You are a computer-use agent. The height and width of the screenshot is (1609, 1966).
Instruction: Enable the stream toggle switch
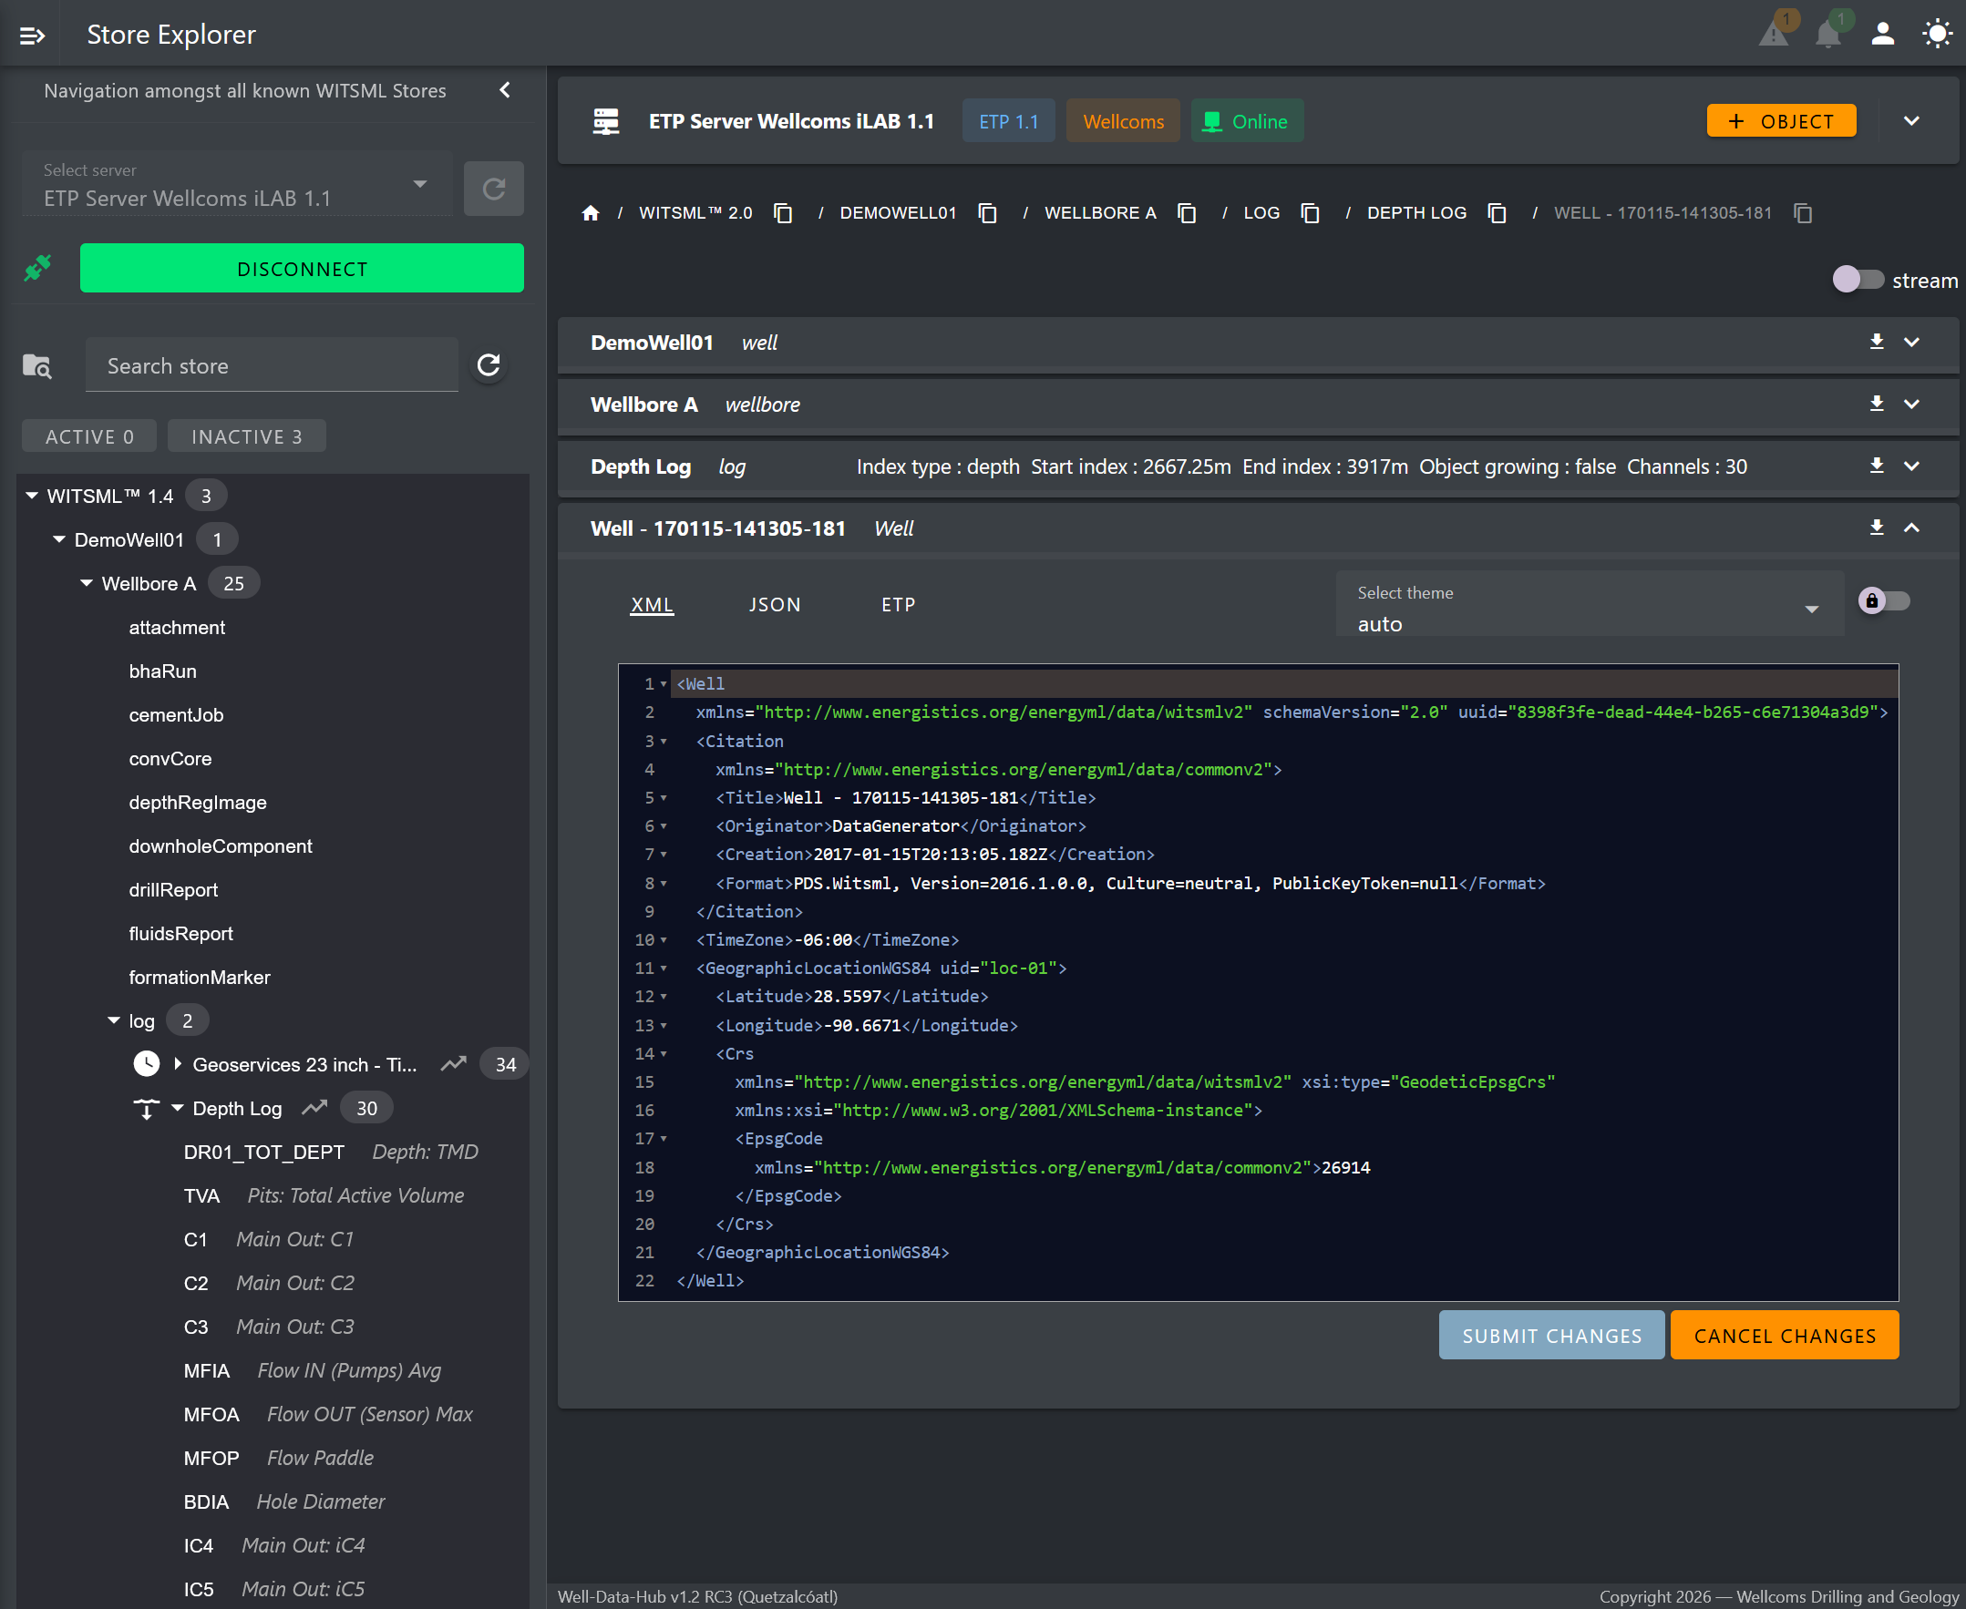pyautogui.click(x=1858, y=280)
